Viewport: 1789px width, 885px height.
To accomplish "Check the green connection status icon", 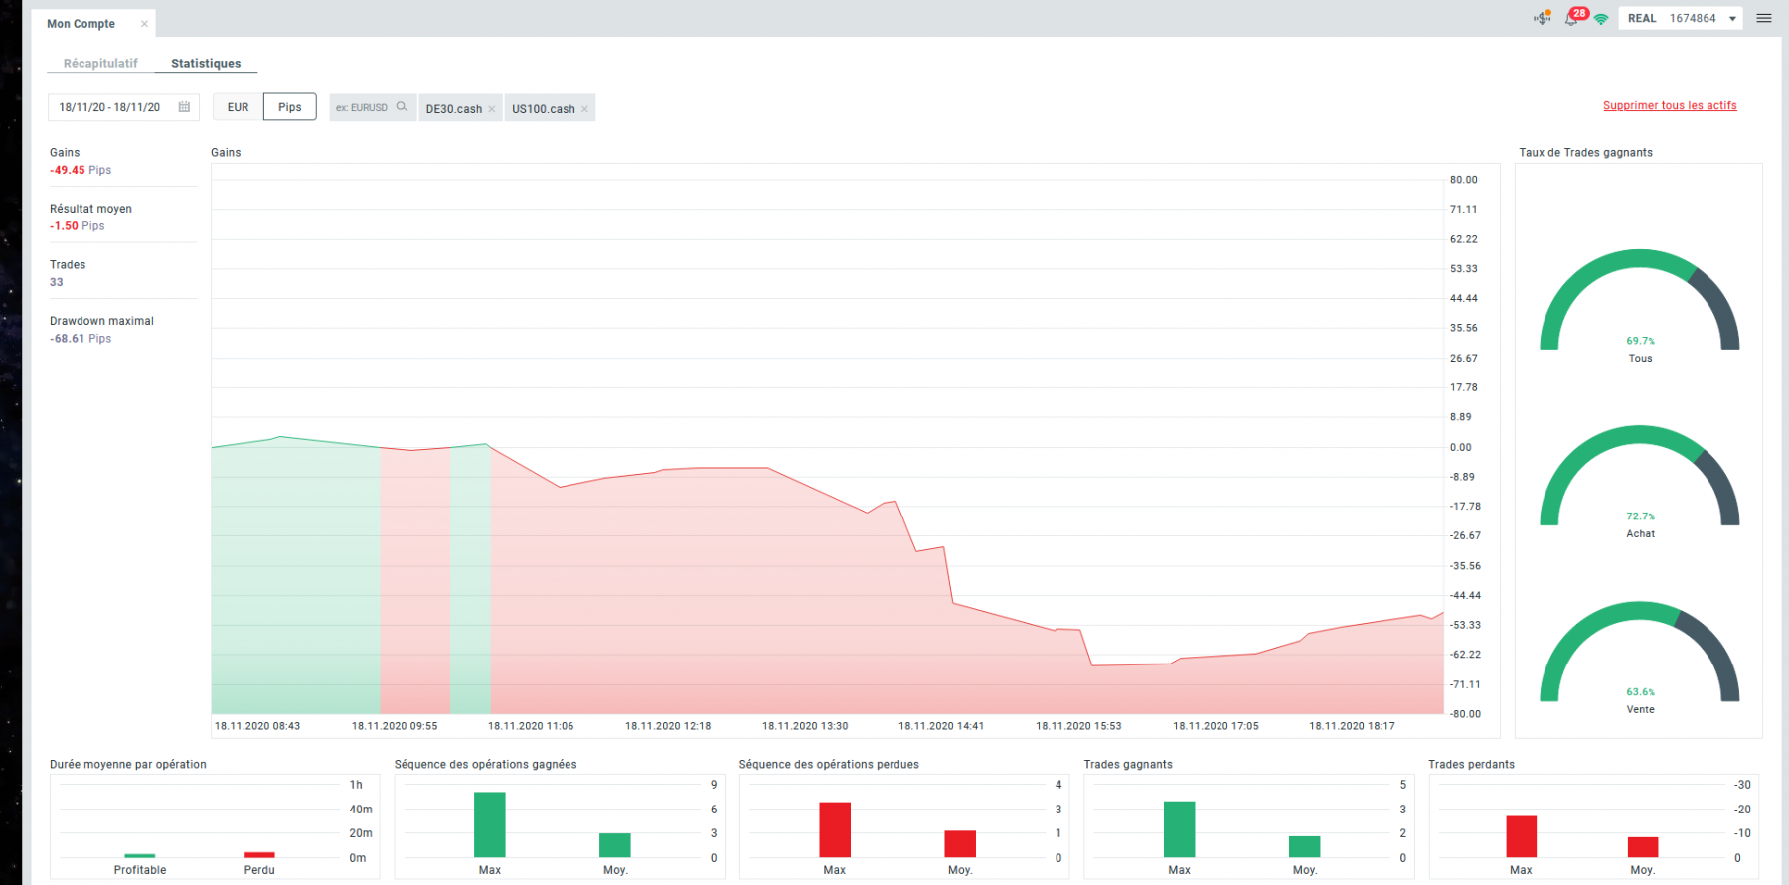I will (1601, 19).
